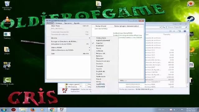
Task: Select Deutsch in the language list
Action: [x=105, y=63]
